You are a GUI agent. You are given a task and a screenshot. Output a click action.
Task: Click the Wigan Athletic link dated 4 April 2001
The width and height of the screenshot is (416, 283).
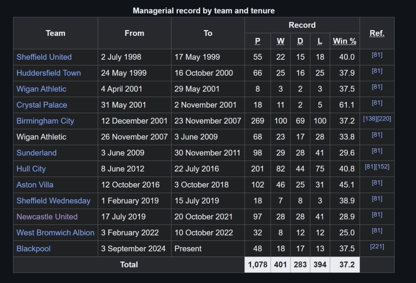pyautogui.click(x=42, y=89)
